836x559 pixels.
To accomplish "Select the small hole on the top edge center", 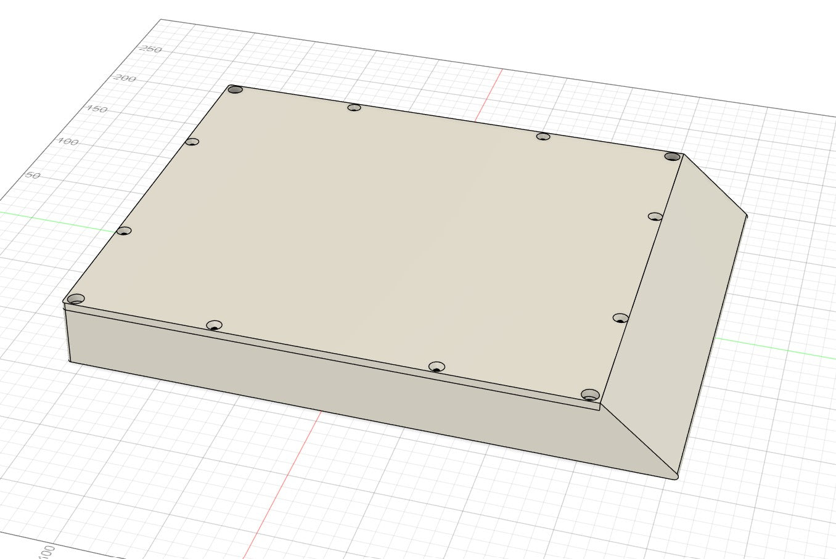I will tap(353, 107).
